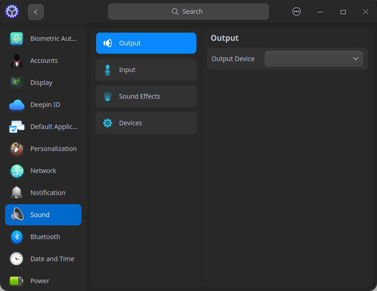The height and width of the screenshot is (291, 377).
Task: Click the Sound Effects icon
Action: (108, 96)
